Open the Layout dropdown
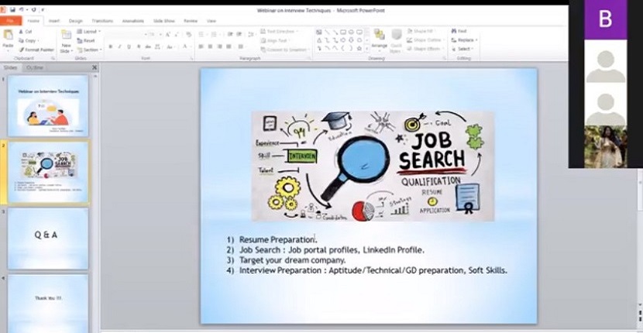This screenshot has width=643, height=333. coord(88,32)
